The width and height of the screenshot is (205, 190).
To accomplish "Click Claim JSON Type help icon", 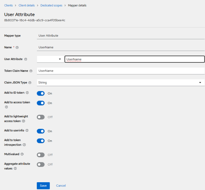I will (x=30, y=83).
